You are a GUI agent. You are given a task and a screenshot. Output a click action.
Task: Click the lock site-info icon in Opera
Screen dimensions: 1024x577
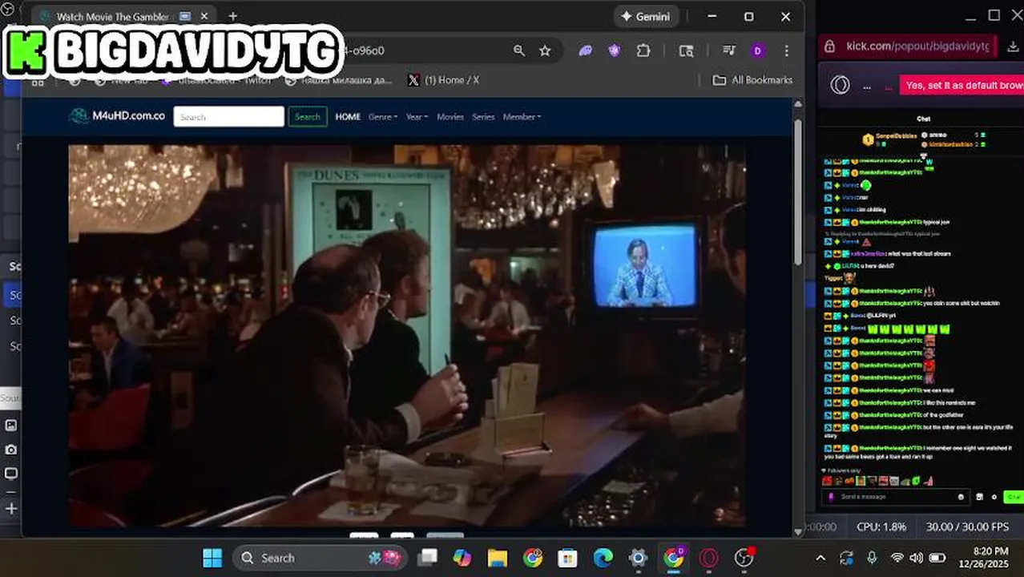[x=830, y=46]
